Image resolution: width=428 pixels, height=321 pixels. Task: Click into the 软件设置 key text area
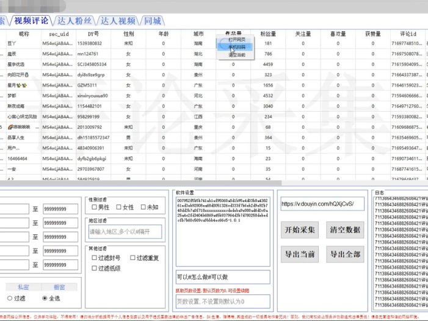coord(223,232)
